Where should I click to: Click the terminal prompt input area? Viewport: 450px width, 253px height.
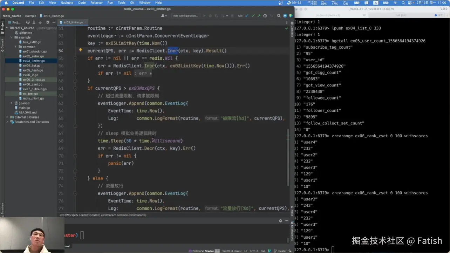point(82,235)
